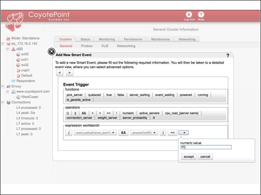Click the CoyotePoint paw logo
The image size is (261, 195).
(15, 22)
